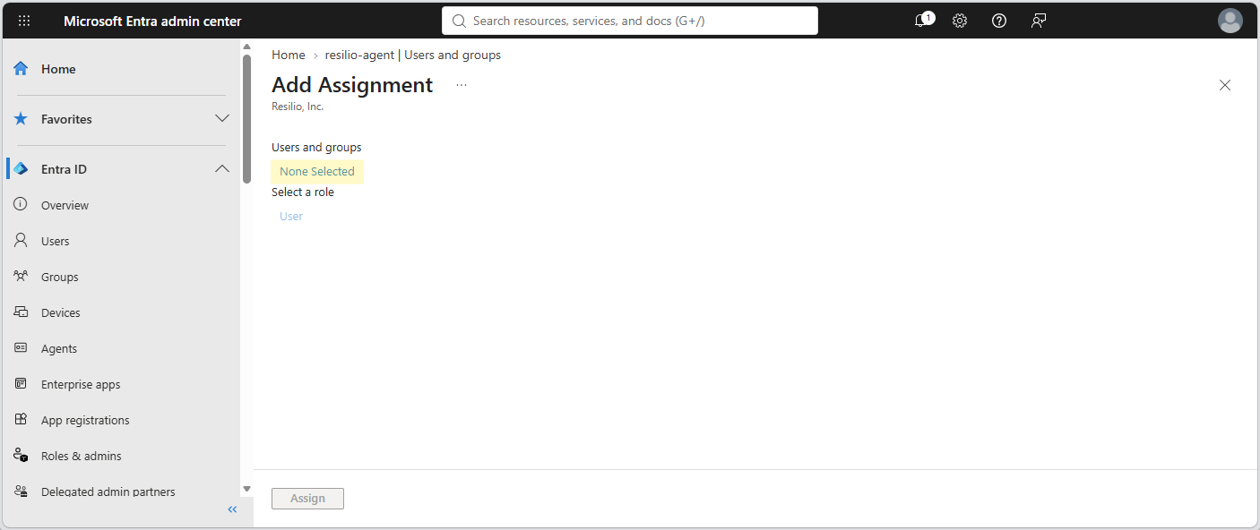Viewport: 1260px width, 530px height.
Task: Click the sidebar scroll up arrow
Action: click(246, 47)
